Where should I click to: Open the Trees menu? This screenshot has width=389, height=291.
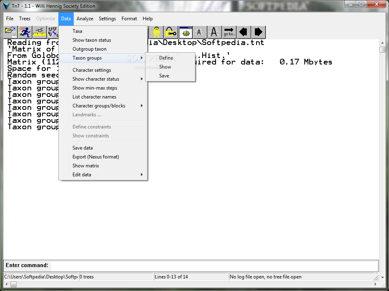25,19
